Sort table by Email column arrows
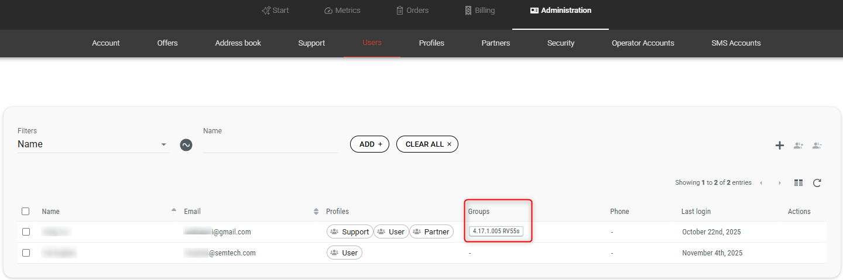 (x=316, y=212)
